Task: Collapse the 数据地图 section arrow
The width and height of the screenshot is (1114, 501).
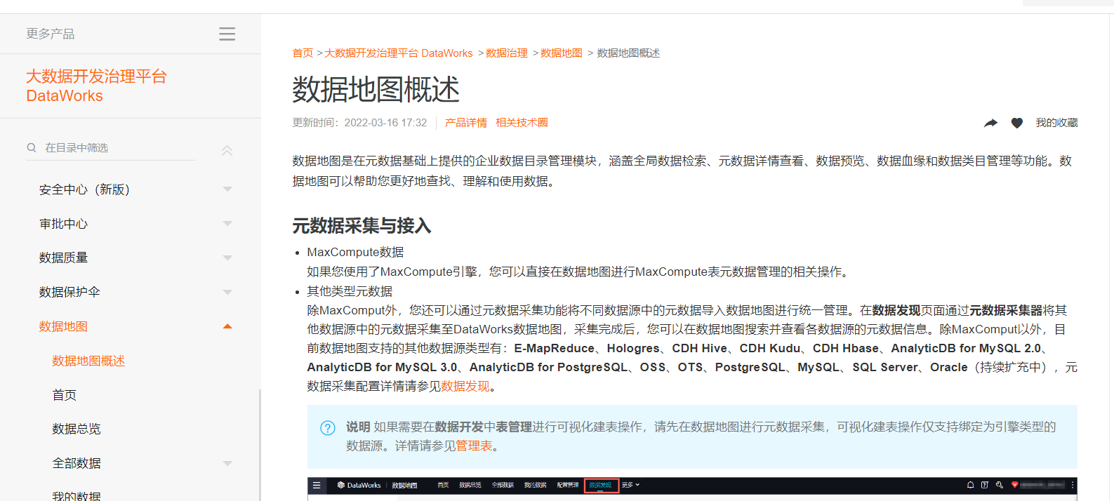Action: pyautogui.click(x=227, y=326)
